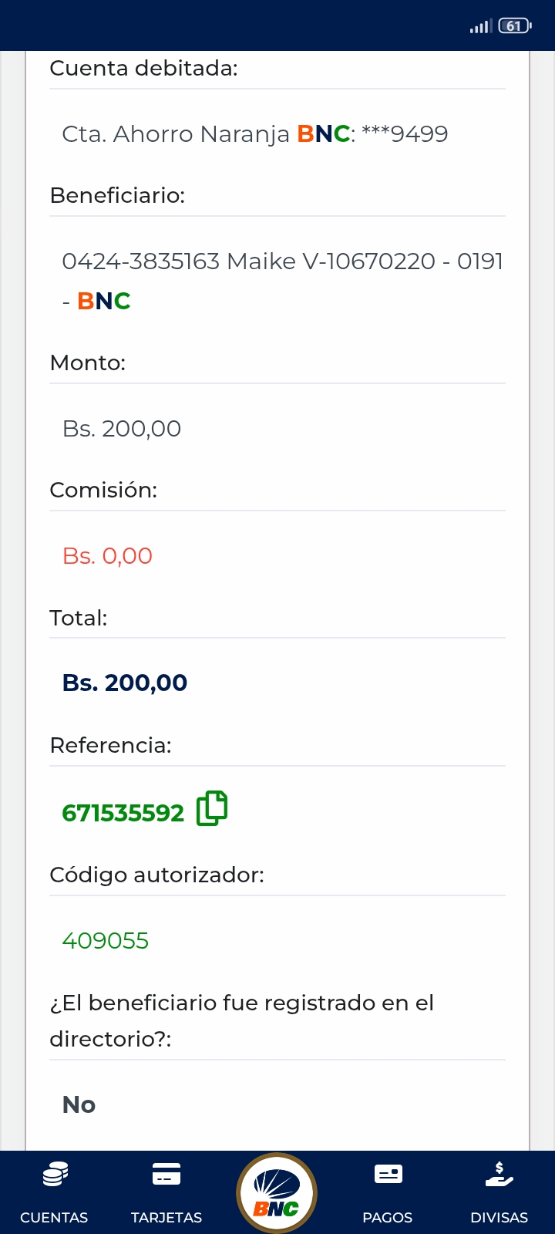The image size is (555, 1234).
Task: Tap the "Referencia:" field label
Action: click(110, 746)
